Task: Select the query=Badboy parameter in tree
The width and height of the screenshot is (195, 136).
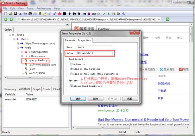Action: 38,61
